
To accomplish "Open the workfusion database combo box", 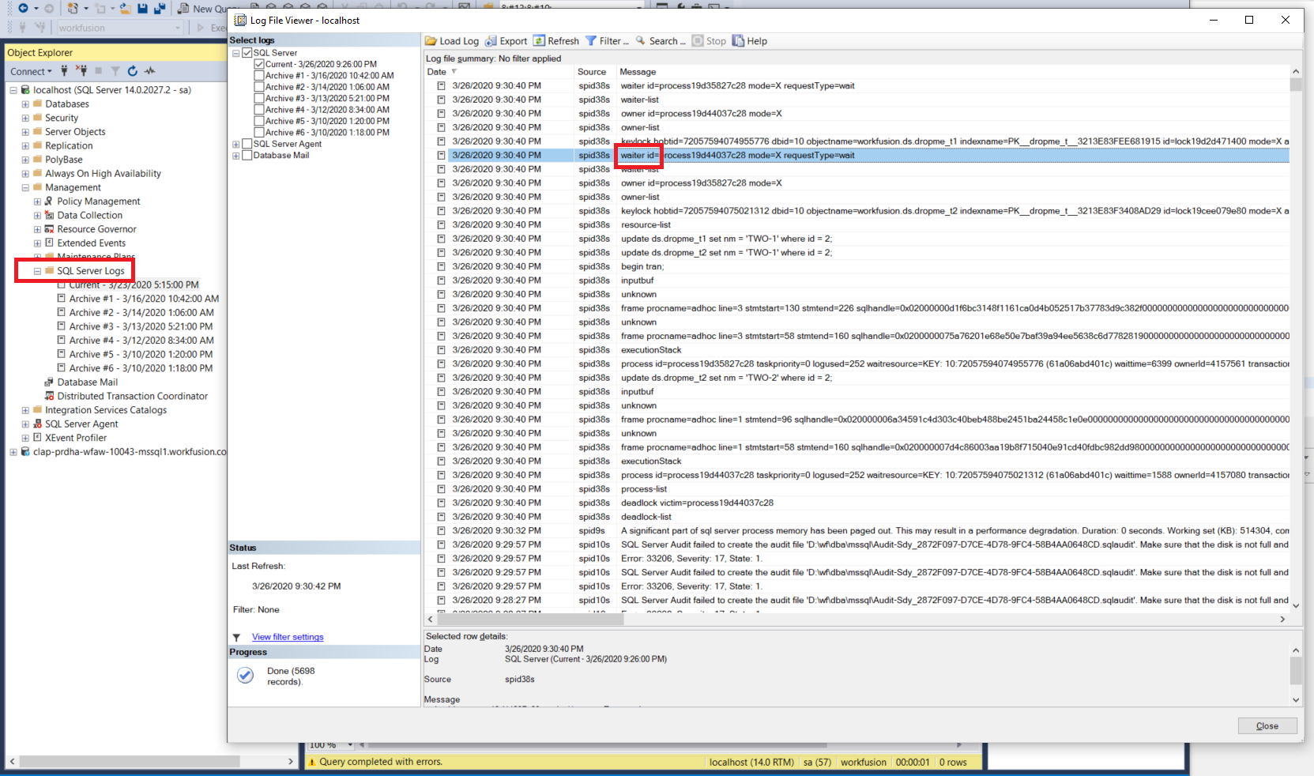I will [x=119, y=28].
